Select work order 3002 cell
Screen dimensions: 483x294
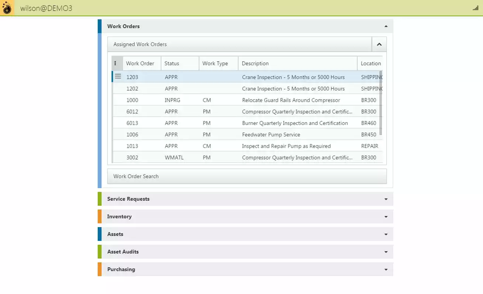pyautogui.click(x=132, y=157)
